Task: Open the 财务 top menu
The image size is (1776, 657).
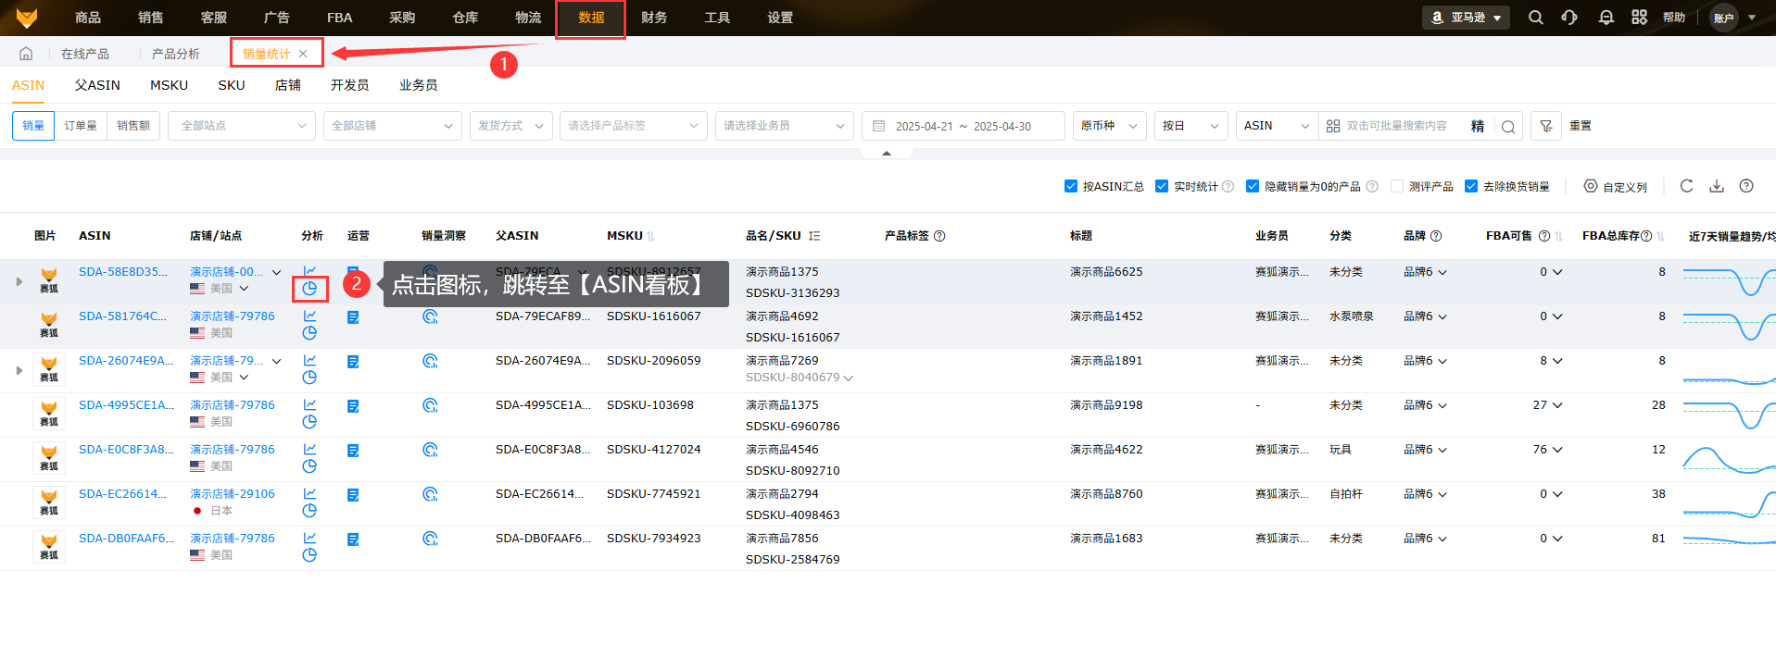Action: click(654, 18)
